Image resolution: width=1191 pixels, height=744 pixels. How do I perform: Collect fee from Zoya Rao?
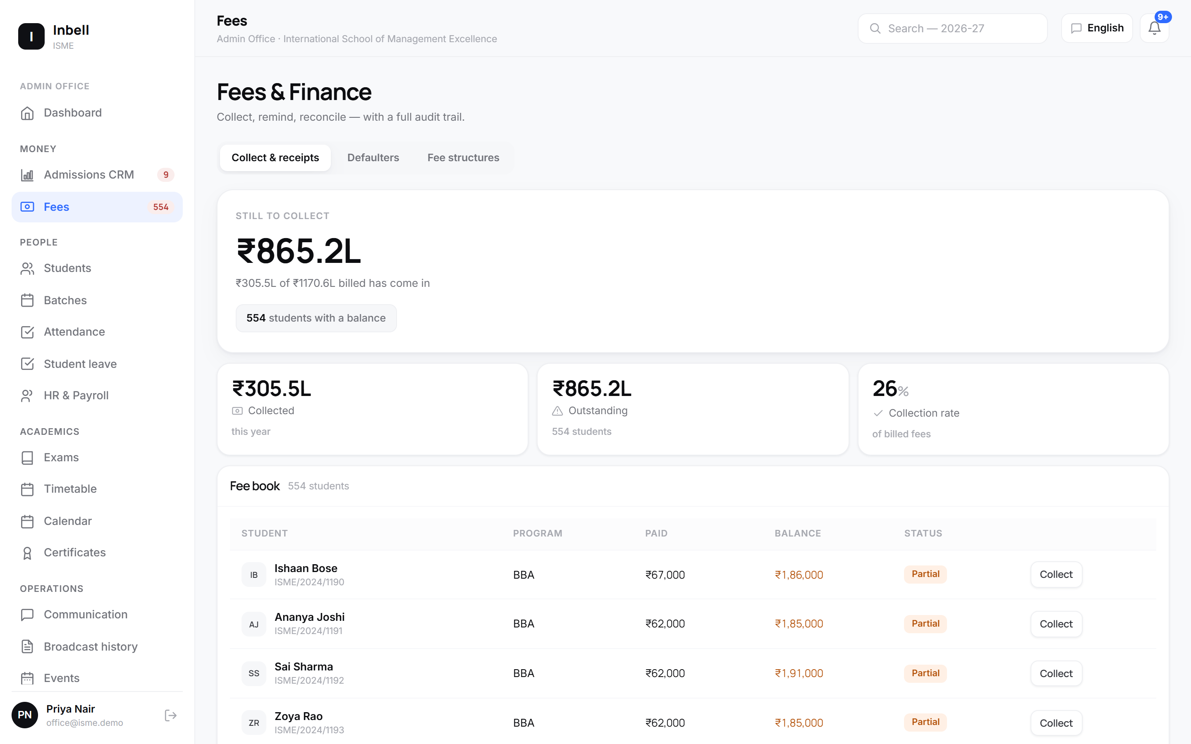click(x=1056, y=723)
